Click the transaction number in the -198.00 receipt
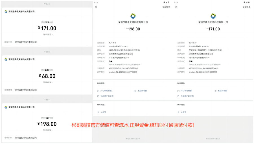This screenshot has height=144, width=254. [123, 68]
